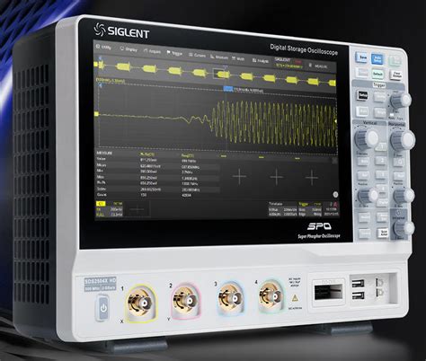This screenshot has width=426, height=361.
Task: Click the large Vertical scale knob
Action: 366,138
